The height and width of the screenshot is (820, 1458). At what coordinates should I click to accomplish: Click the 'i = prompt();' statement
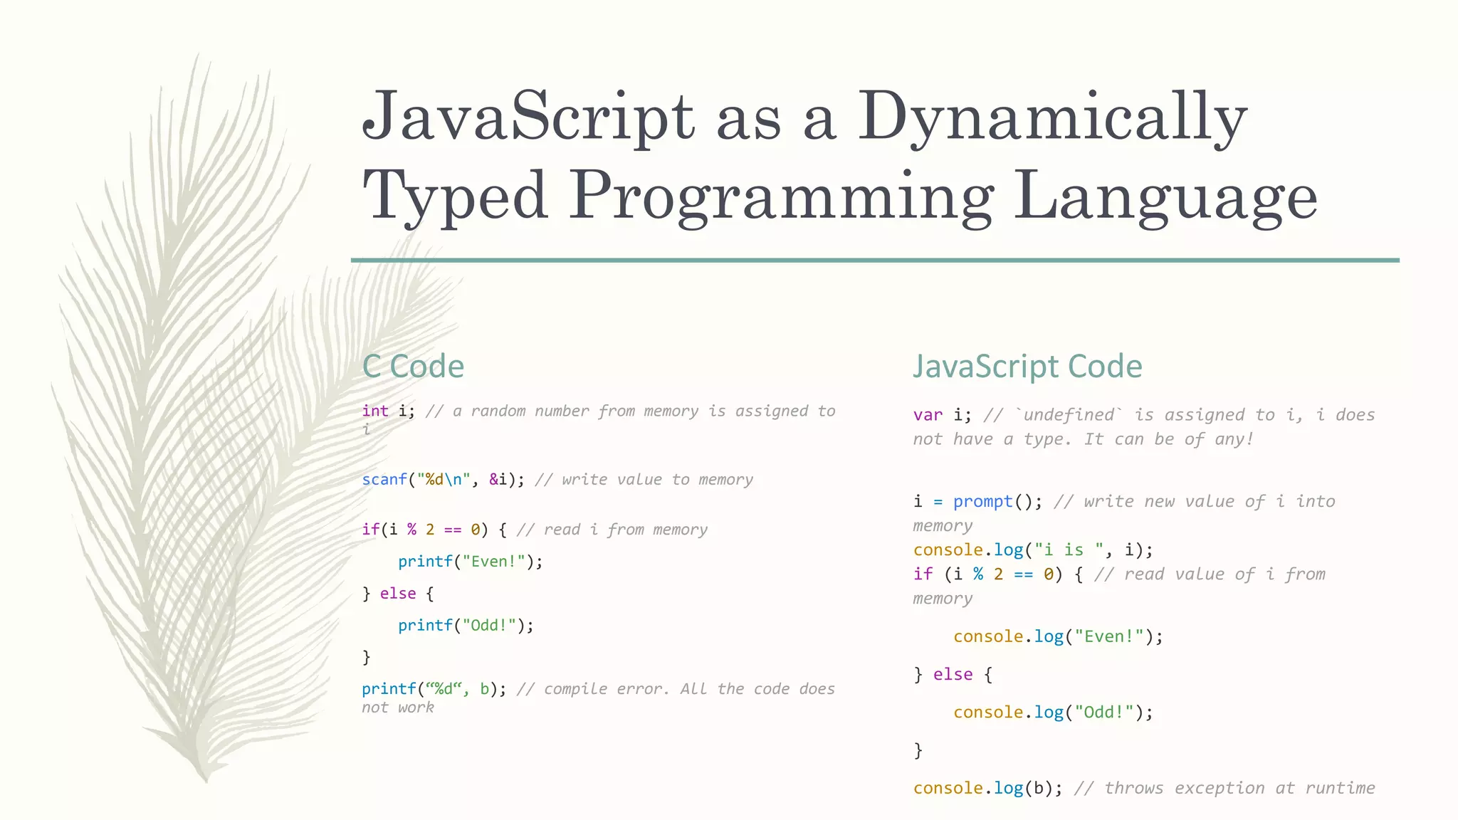tap(977, 502)
